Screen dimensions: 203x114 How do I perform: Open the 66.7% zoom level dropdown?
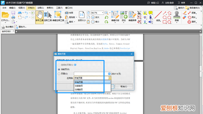tap(102, 13)
